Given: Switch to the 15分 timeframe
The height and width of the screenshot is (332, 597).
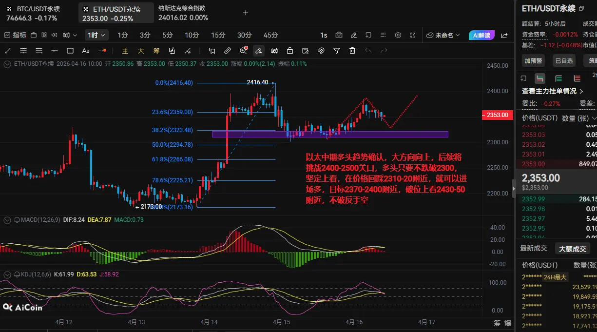Looking at the screenshot, I should [x=218, y=35].
